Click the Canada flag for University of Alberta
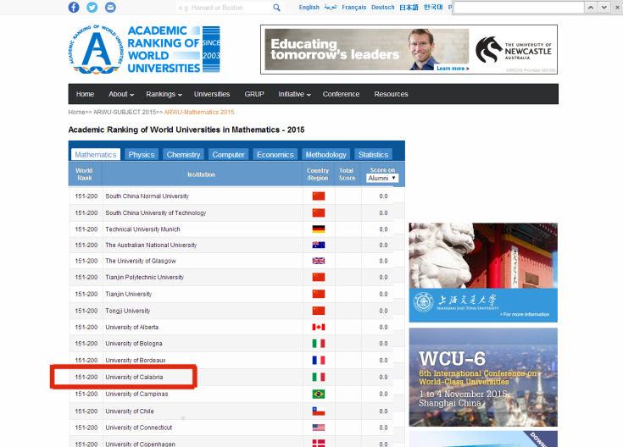This screenshot has height=447, width=623. point(319,327)
